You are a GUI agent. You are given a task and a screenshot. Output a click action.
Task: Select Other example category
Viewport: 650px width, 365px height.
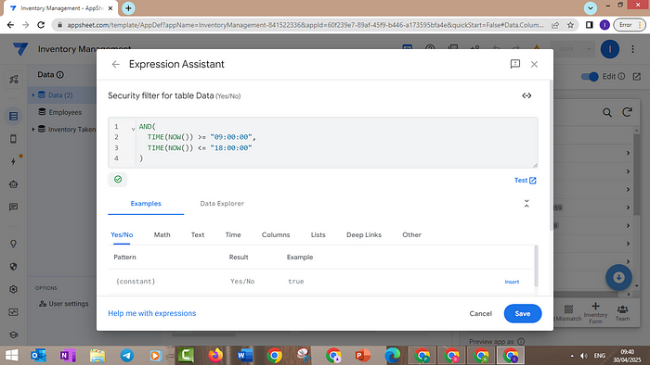411,234
